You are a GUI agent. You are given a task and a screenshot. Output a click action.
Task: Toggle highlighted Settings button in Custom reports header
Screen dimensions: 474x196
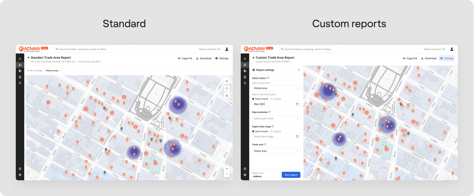(447, 58)
